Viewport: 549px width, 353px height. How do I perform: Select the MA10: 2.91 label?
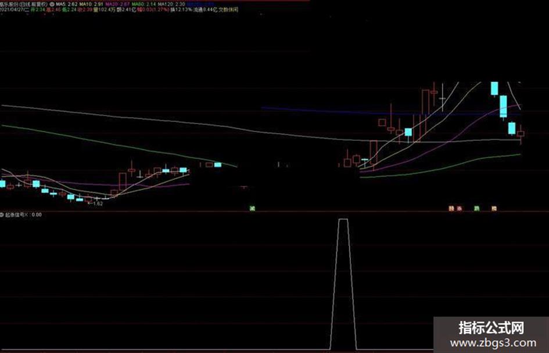pos(91,4)
